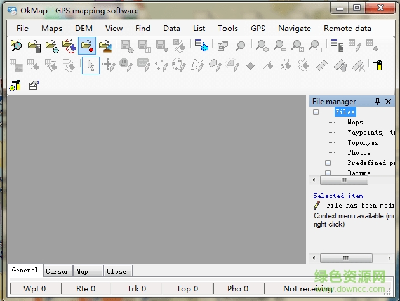The width and height of the screenshot is (400, 301).
Task: Select Toponyms in the file tree
Action: point(363,143)
